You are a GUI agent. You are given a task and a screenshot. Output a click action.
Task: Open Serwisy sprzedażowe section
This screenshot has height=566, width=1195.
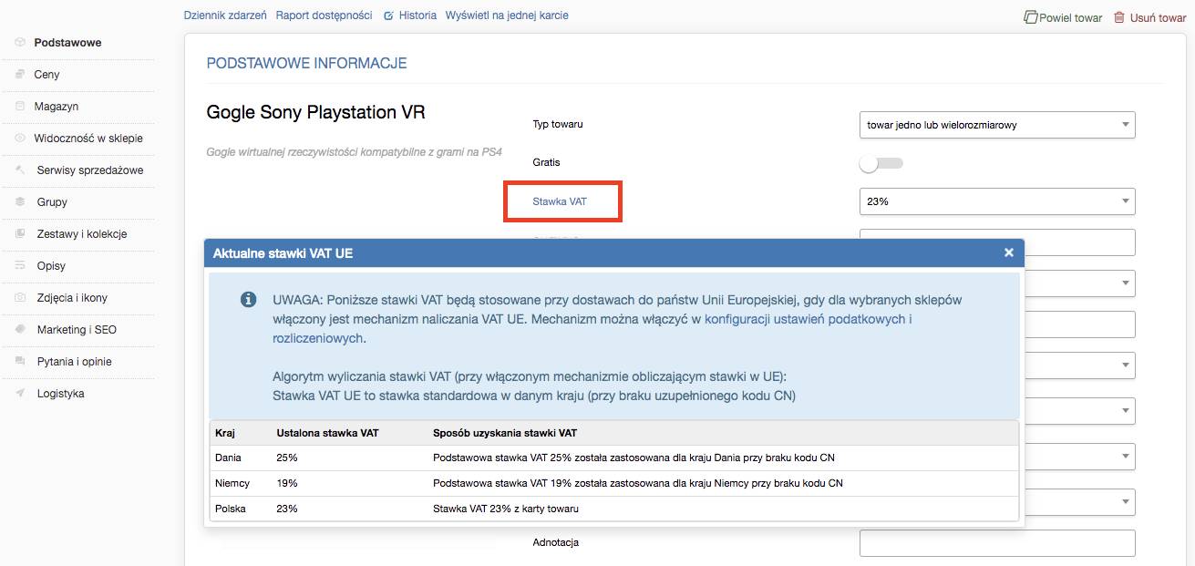point(90,170)
